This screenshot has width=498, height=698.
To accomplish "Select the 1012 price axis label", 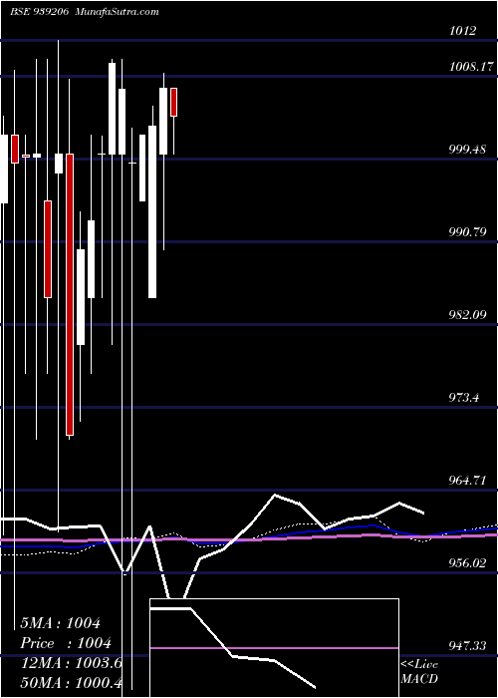I will [462, 31].
